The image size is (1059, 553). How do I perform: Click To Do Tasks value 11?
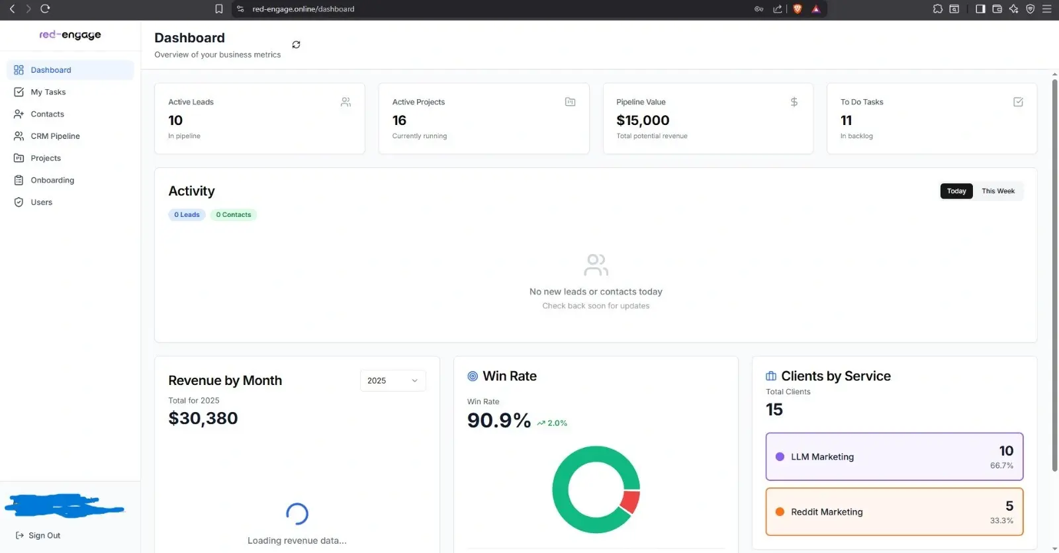point(846,120)
